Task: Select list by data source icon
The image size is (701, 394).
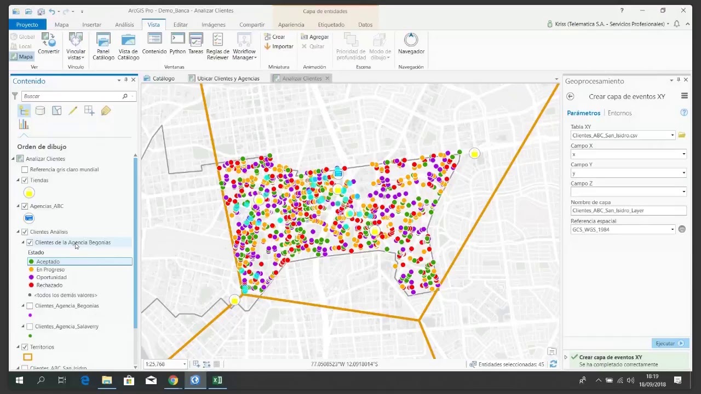Action: (40, 111)
